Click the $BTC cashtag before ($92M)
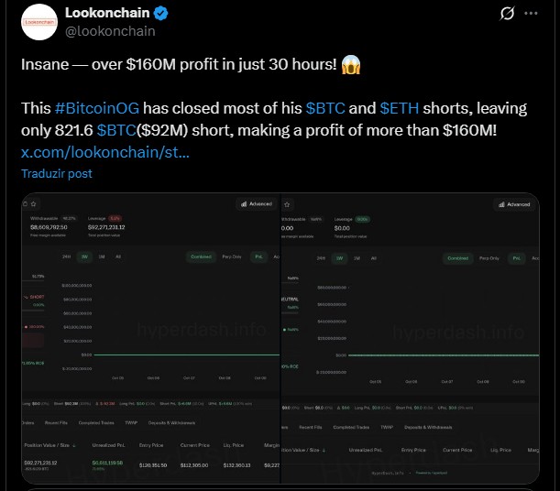Viewport: 560px width, 491px height. [x=115, y=130]
